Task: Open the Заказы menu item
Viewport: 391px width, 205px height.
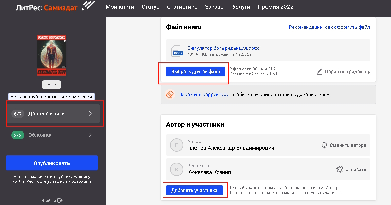Action: [215, 7]
